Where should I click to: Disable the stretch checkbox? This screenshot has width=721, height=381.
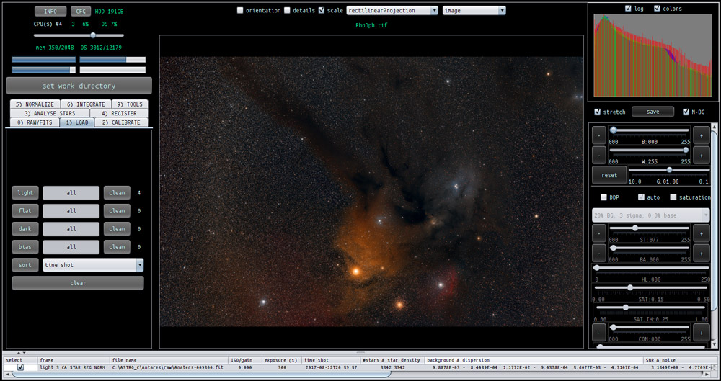[597, 112]
